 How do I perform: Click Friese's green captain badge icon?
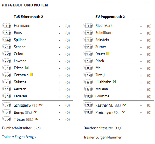(27, 68)
